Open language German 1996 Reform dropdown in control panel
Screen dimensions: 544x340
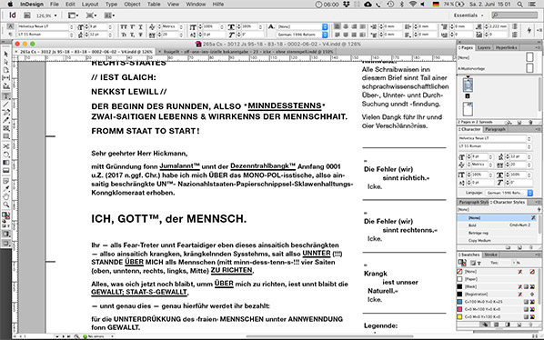click(325, 35)
